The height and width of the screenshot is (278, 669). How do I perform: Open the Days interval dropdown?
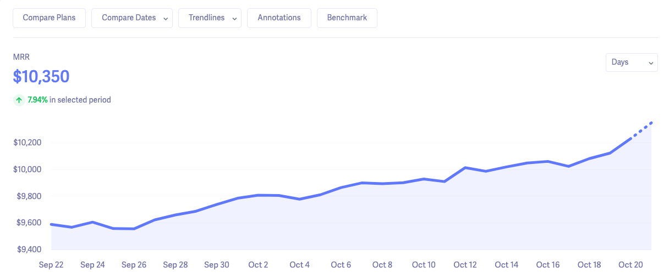pyautogui.click(x=631, y=63)
